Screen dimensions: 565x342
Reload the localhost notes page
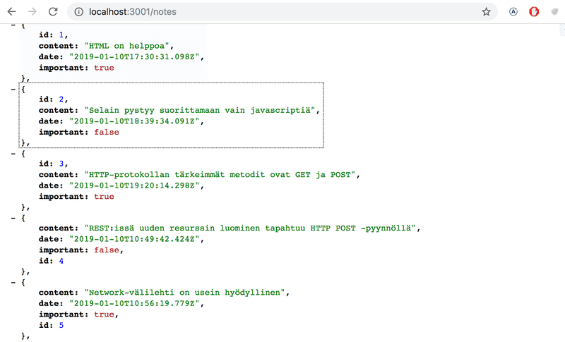point(53,12)
